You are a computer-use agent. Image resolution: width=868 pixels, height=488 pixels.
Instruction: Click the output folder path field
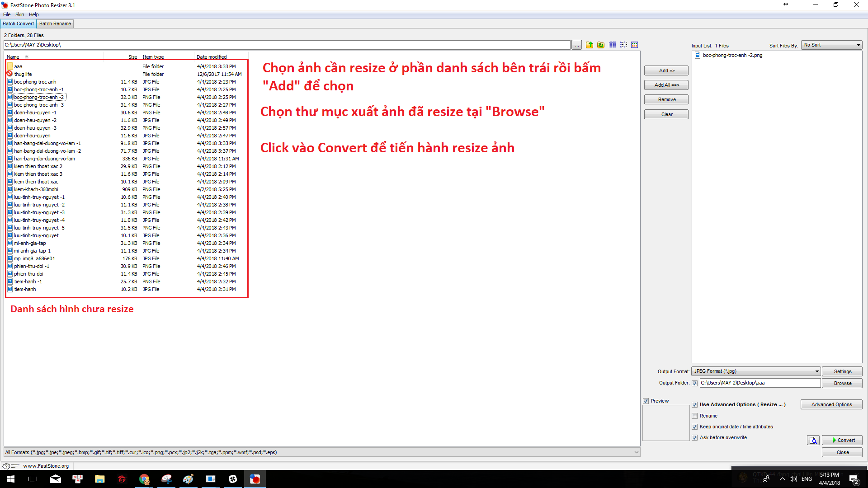[760, 383]
